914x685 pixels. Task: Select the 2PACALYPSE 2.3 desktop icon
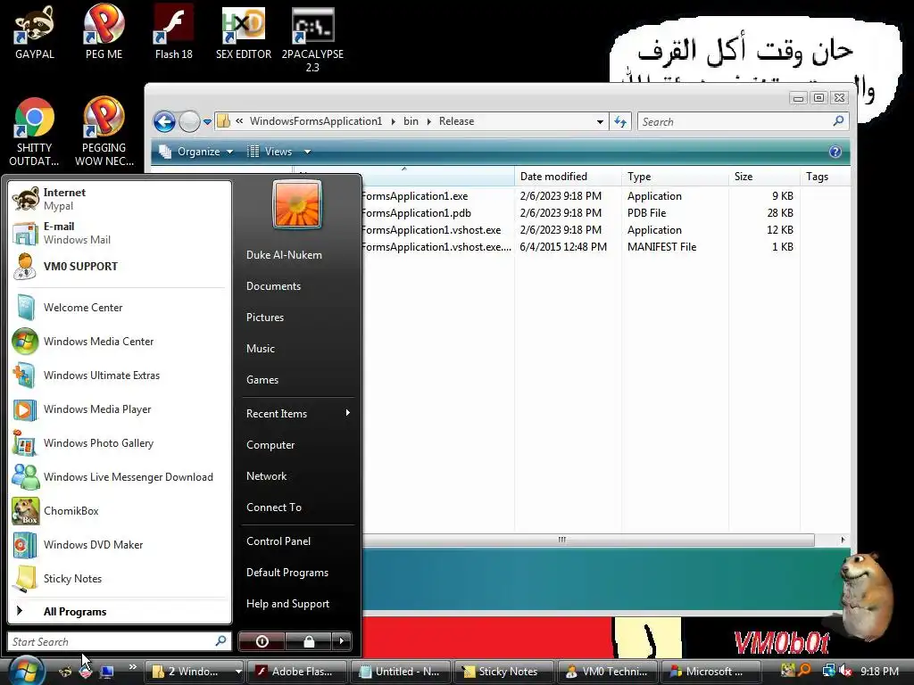coord(312,39)
